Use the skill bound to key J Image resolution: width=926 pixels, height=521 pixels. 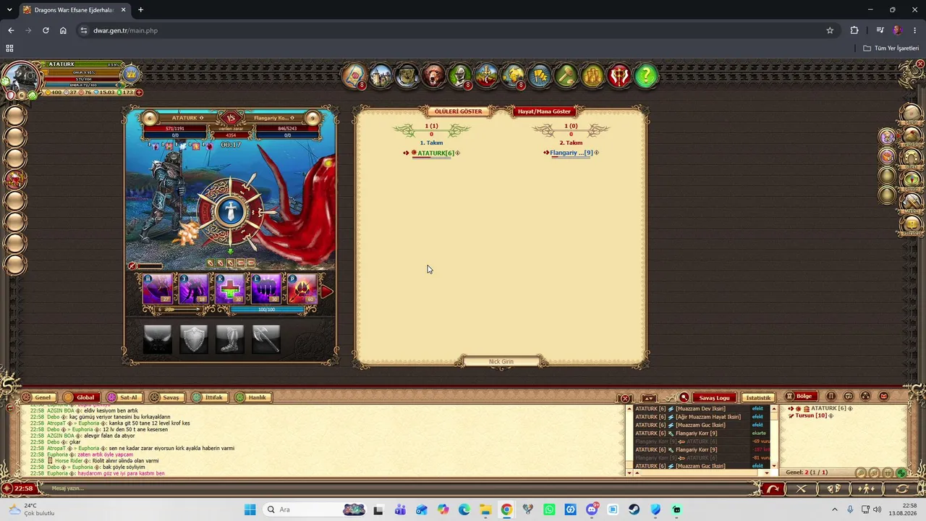(x=194, y=289)
